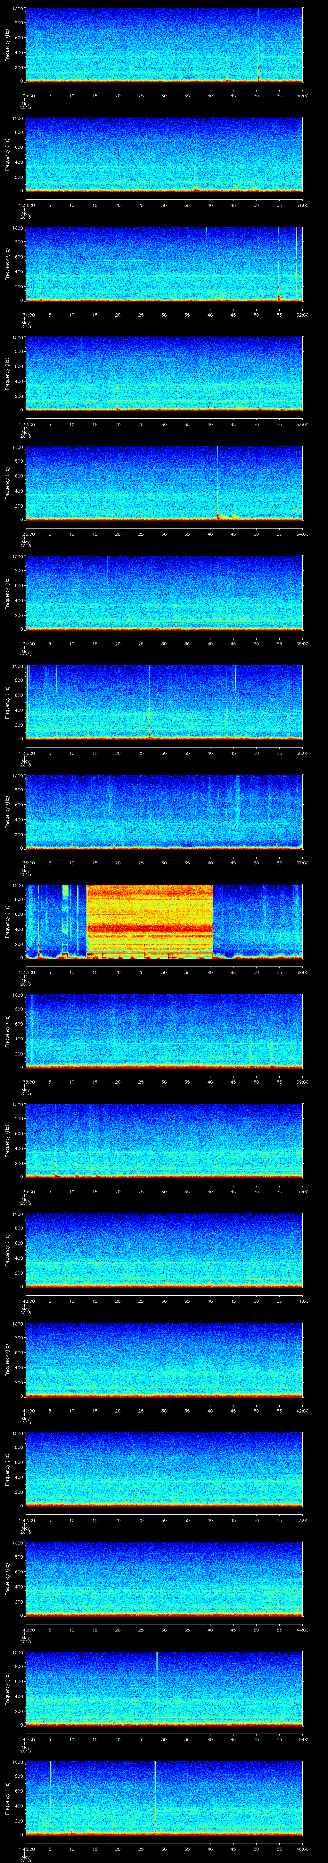Open the spectrogram panel starting at 1:41:00
The height and width of the screenshot is (1863, 328).
click(164, 1360)
